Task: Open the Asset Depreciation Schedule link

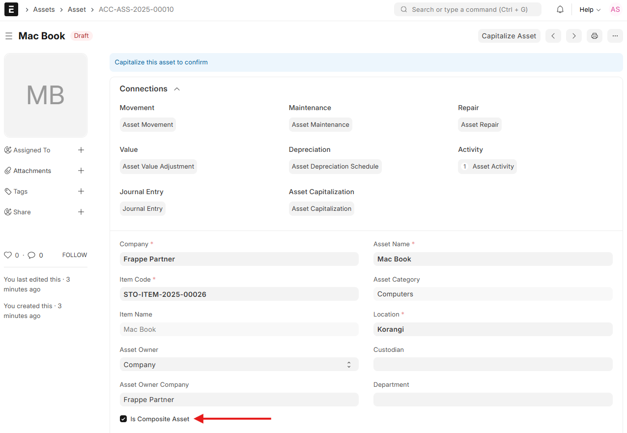Action: point(335,167)
